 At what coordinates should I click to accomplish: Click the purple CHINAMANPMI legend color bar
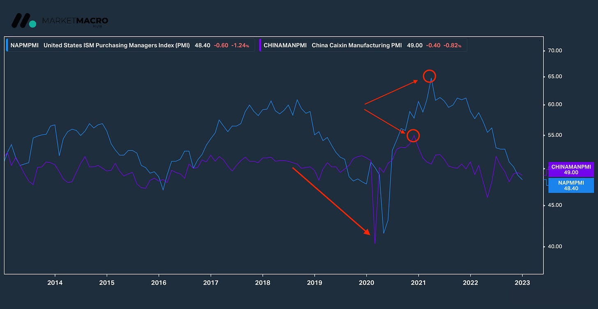261,45
